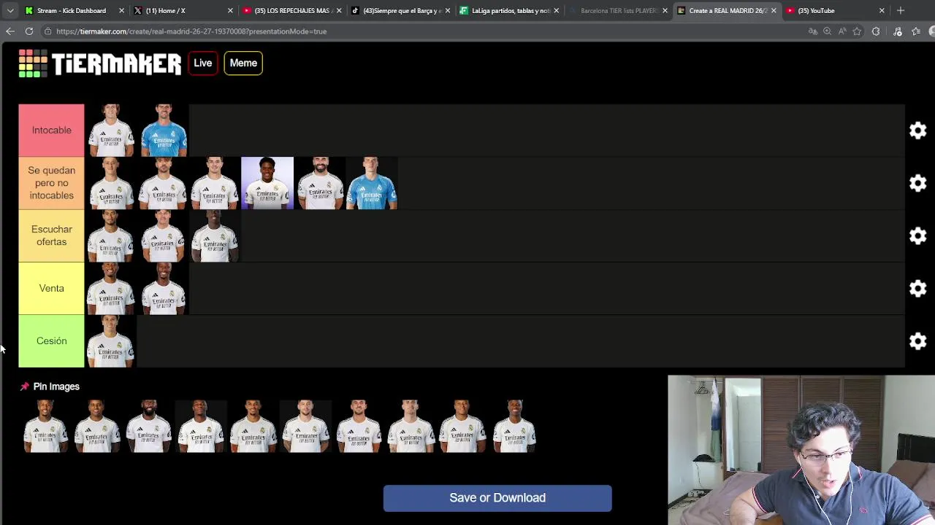Select the only player in Cesión tier

[x=110, y=341]
